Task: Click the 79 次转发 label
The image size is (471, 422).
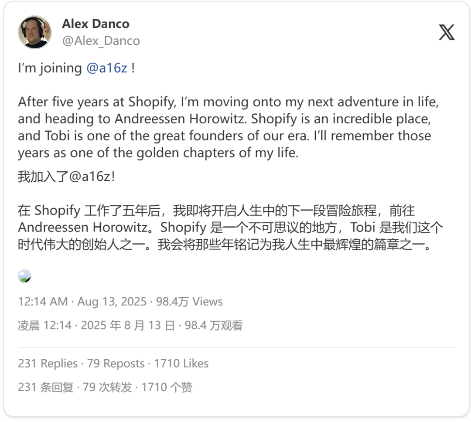Action: pos(107,387)
